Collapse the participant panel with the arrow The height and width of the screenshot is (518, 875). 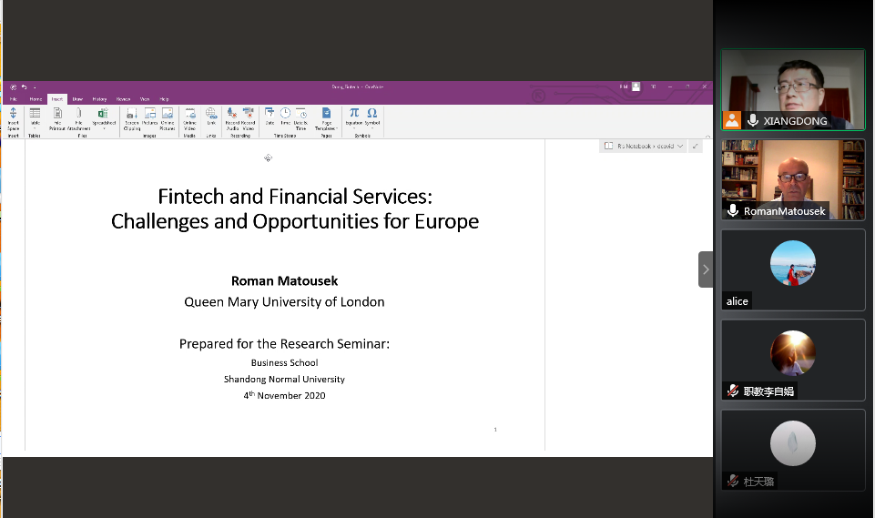(x=706, y=269)
